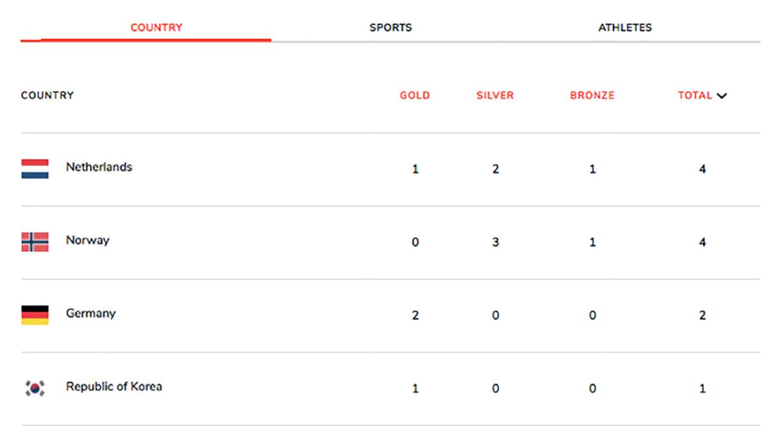Click the Norway flag icon
Viewport: 766px width, 426px height.
point(35,242)
